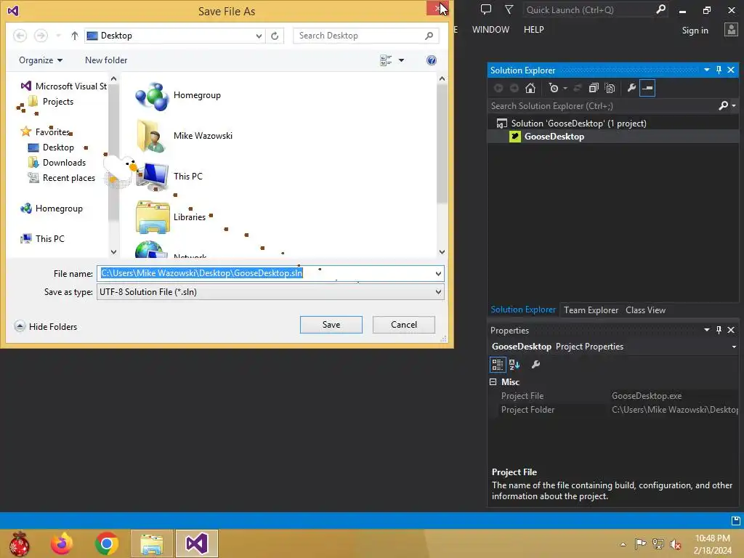This screenshot has height=558, width=744.
Task: Click Collapse All icon in Solution Explorer
Action: point(594,88)
